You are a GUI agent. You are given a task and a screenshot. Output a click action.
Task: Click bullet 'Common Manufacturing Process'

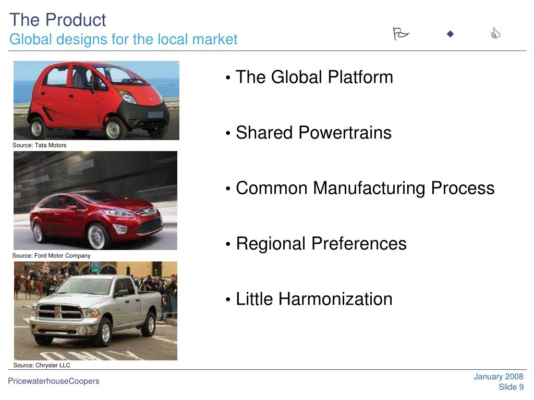pos(365,188)
